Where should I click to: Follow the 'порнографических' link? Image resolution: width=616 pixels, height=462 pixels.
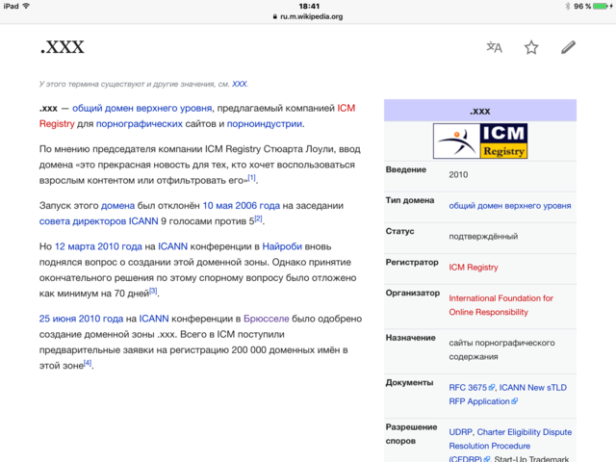coord(139,124)
